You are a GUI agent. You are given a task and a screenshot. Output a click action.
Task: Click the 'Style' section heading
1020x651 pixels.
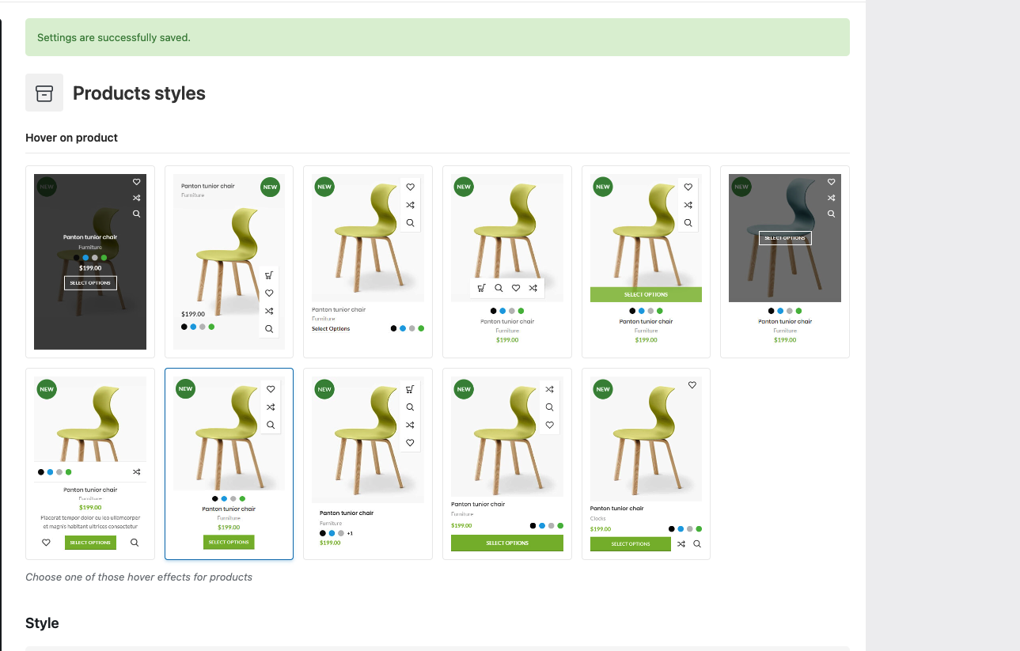42,623
